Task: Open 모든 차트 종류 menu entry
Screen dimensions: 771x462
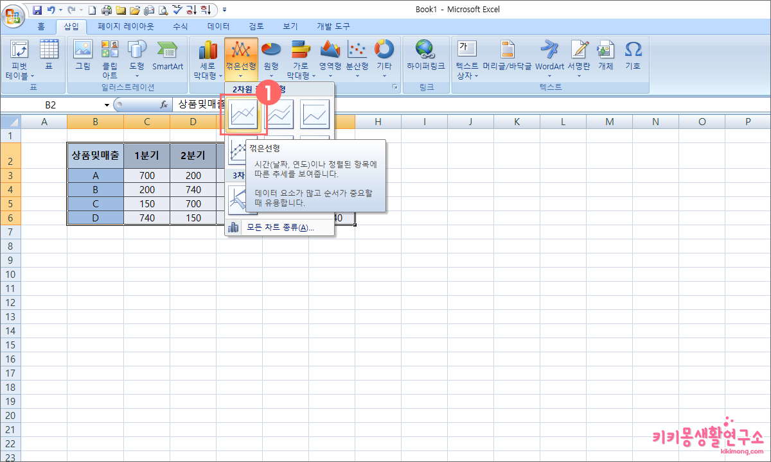Action: point(279,228)
